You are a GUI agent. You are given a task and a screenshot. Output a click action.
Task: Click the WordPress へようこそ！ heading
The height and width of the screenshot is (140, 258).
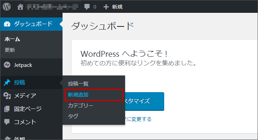(x=124, y=54)
